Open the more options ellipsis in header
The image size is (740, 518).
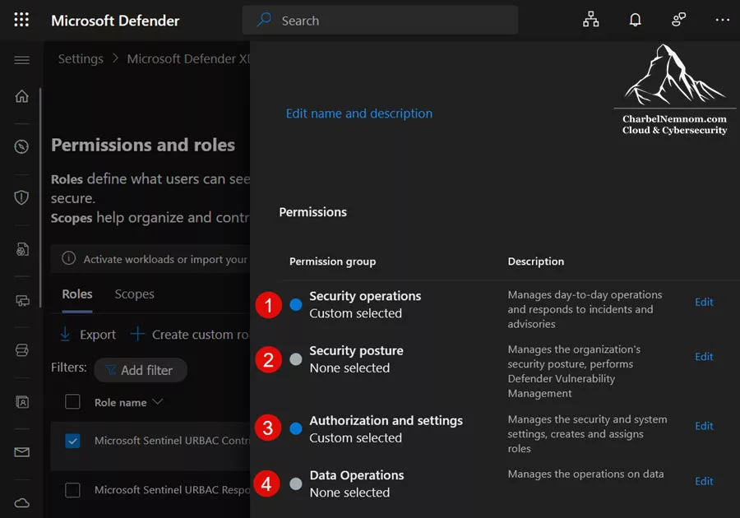coord(723,20)
